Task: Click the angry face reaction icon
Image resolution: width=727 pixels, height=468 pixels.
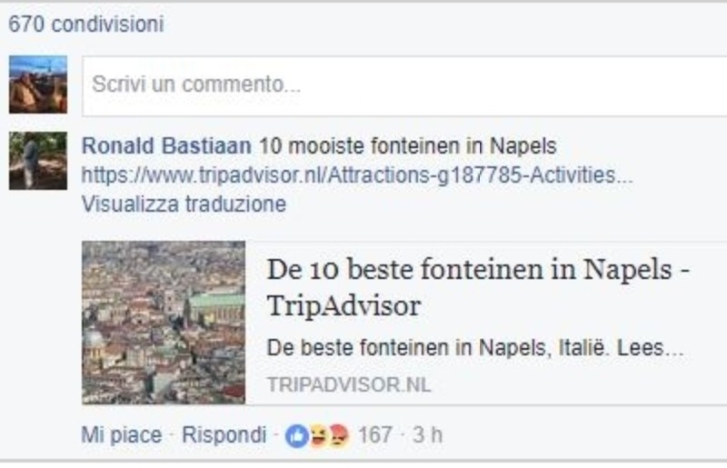Action: 338,435
